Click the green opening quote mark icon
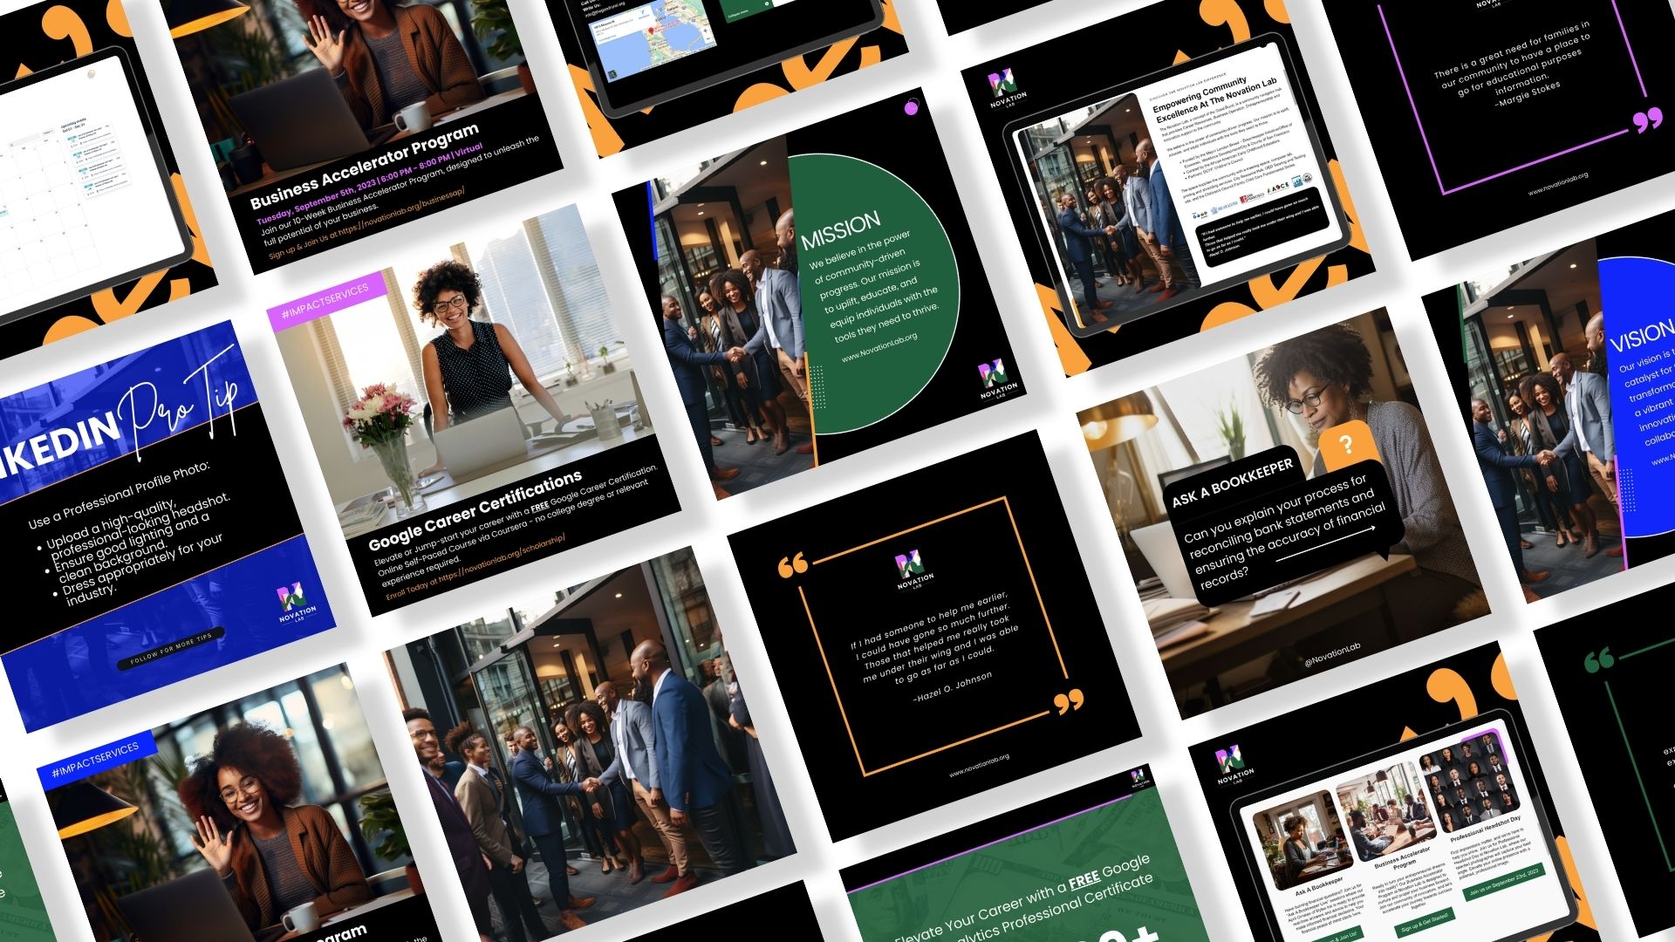Screen dimensions: 1675x942 point(1599,660)
